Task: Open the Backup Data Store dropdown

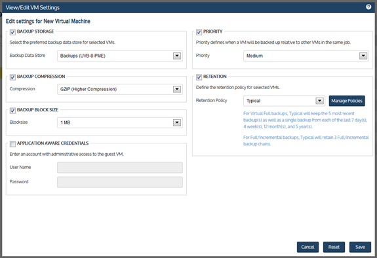Action: click(120, 56)
